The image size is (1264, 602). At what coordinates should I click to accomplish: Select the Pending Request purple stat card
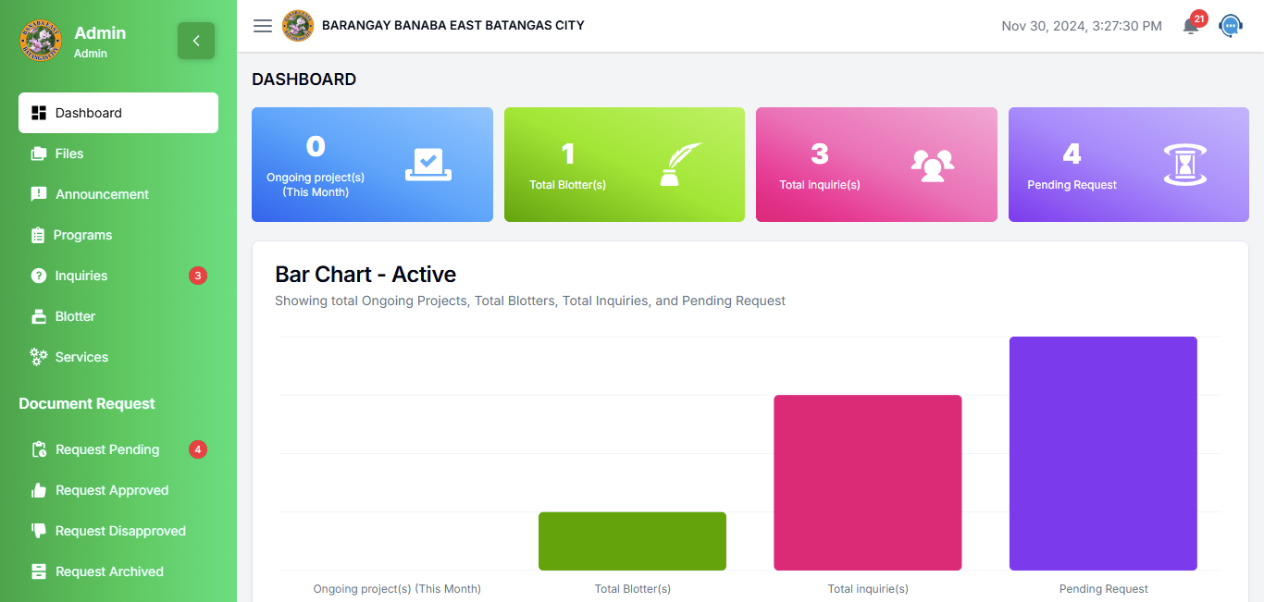[x=1128, y=165]
